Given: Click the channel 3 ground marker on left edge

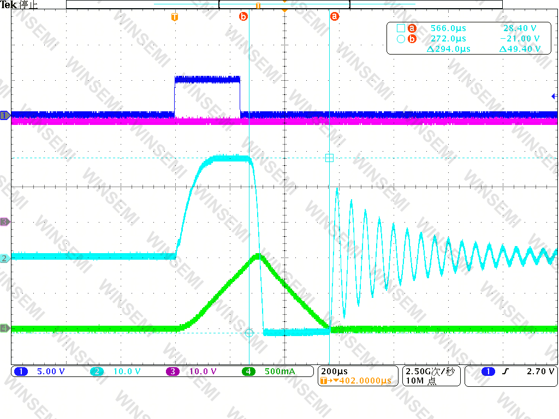Looking at the screenshot, I should 5,222.
